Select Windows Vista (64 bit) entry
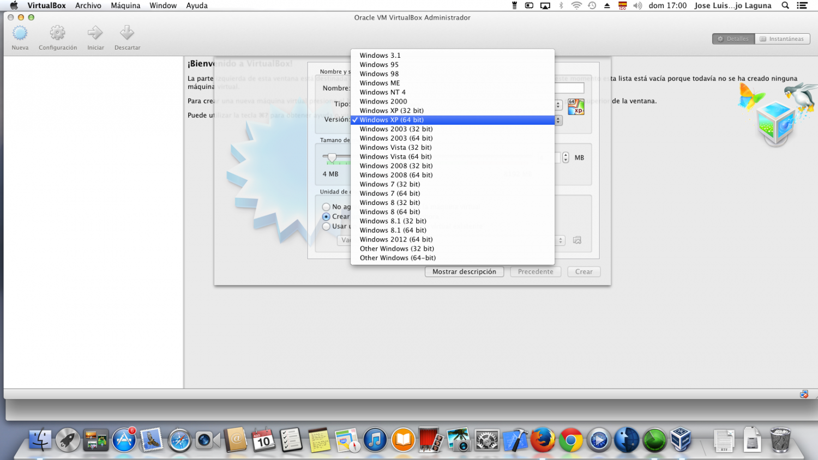 tap(453, 156)
